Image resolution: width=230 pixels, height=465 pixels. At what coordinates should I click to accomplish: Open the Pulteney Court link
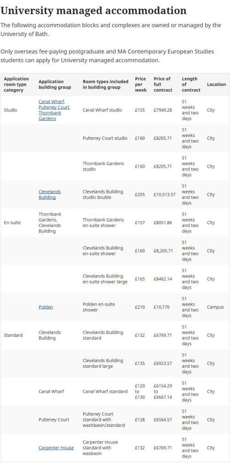(x=54, y=107)
